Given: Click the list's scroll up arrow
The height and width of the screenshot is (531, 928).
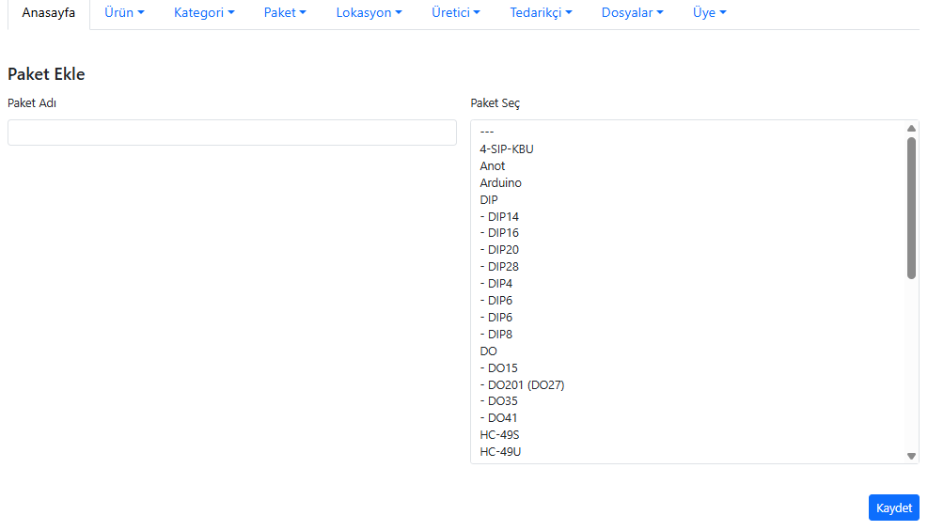Looking at the screenshot, I should point(911,128).
